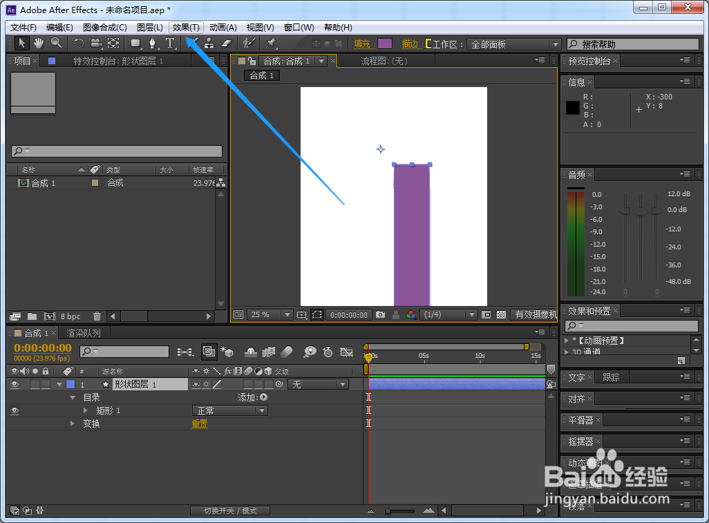This screenshot has height=523, width=709.
Task: Open the 图层(L) menu
Action: coord(150,28)
